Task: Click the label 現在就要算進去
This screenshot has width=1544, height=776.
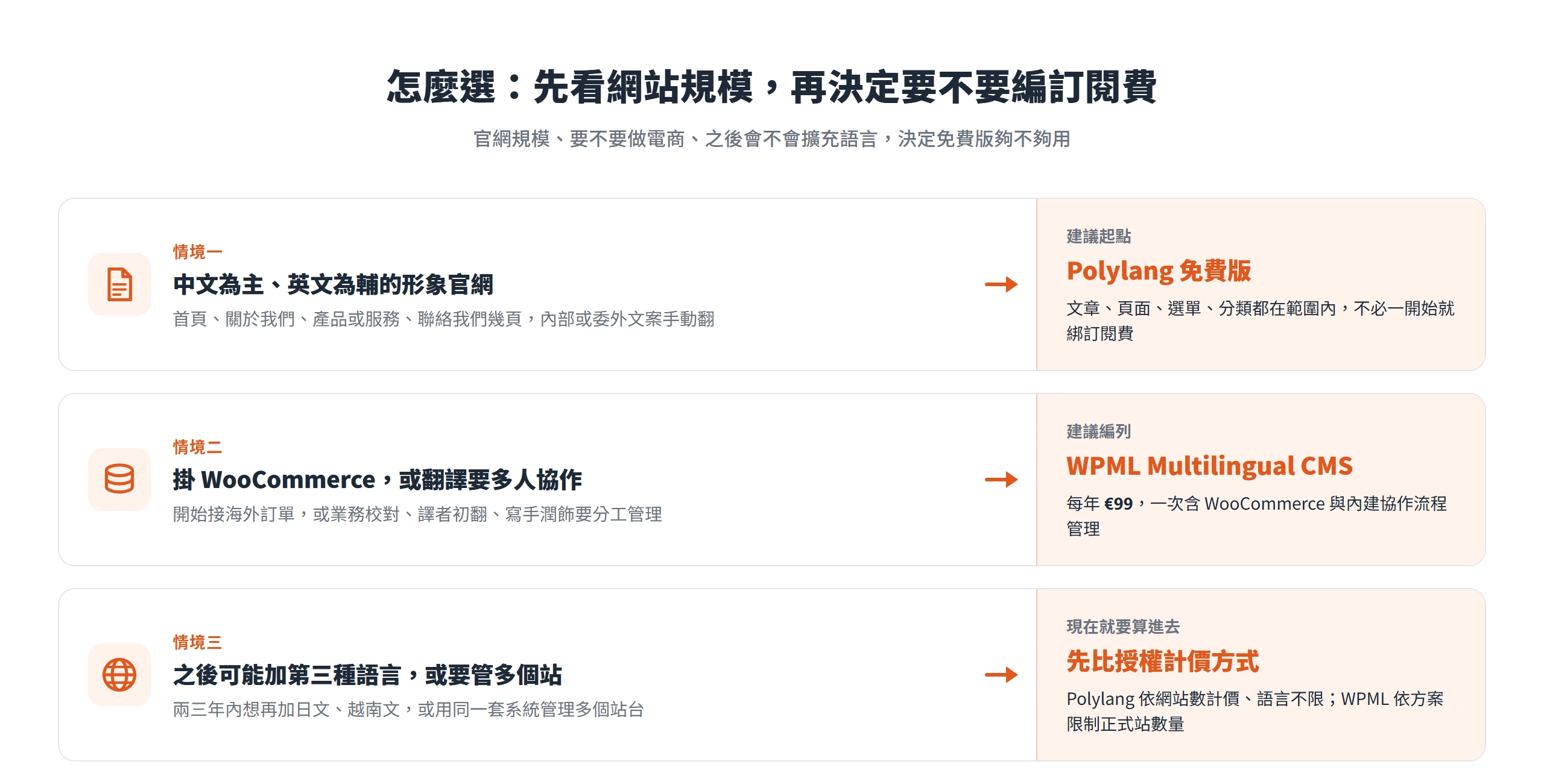Action: point(1123,627)
